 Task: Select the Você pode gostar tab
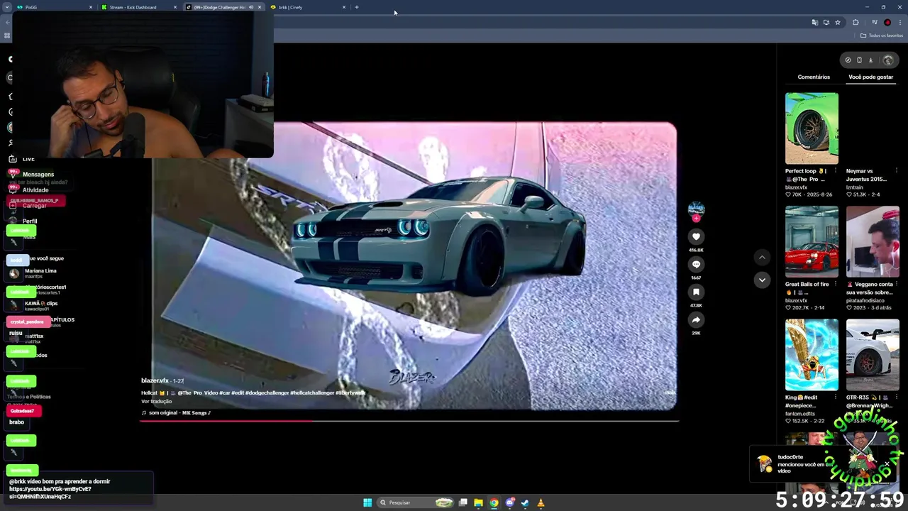click(870, 77)
